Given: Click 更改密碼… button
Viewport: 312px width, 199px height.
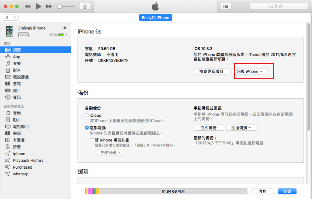Looking at the screenshot, I should pos(110,152).
